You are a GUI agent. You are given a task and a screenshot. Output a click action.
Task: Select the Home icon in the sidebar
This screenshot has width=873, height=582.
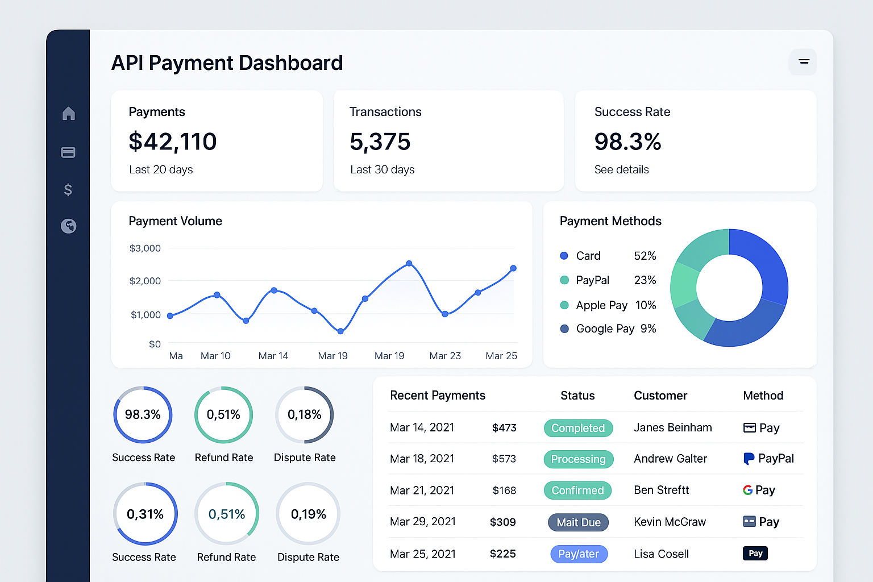tap(68, 114)
